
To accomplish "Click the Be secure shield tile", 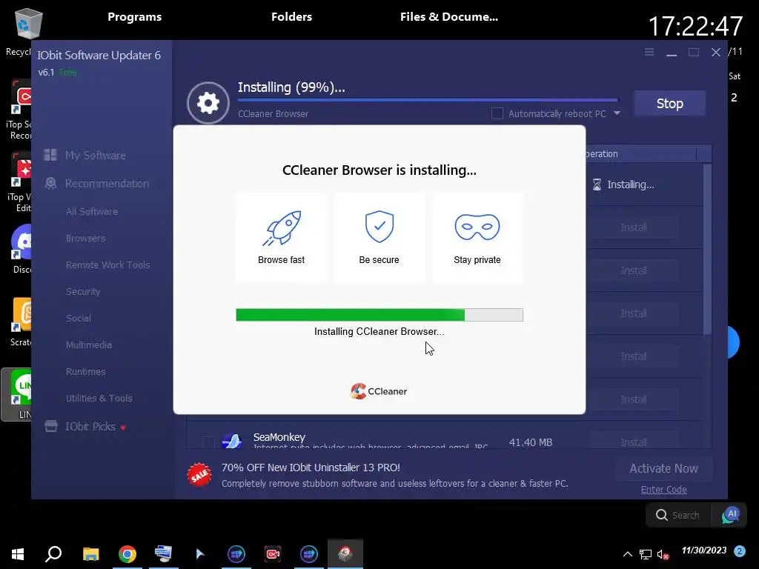I will 379,237.
